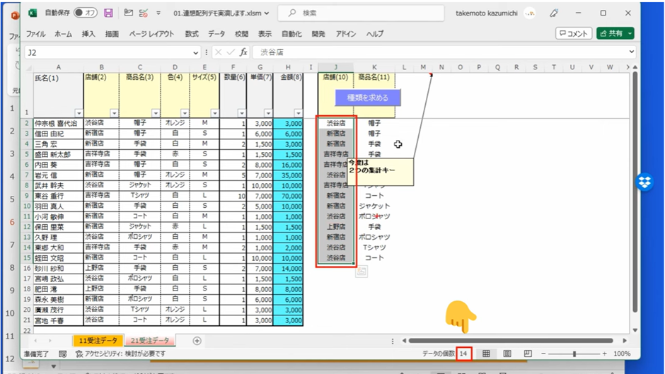Open the データ (Data) ribbon tab
665x374 pixels.
[216, 33]
